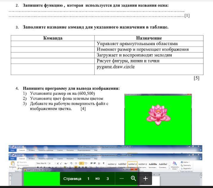Open Рецензирование tab in the upper Word window
This screenshot has height=188, width=213.
click(84, 150)
